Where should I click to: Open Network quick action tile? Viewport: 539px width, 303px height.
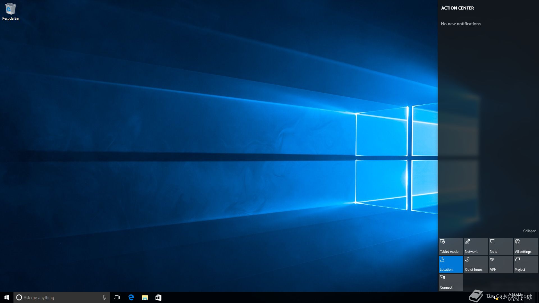[476, 246]
